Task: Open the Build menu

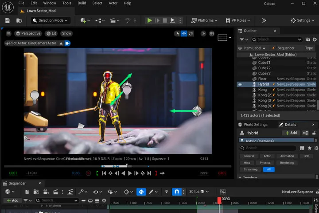Action: tap(82, 3)
